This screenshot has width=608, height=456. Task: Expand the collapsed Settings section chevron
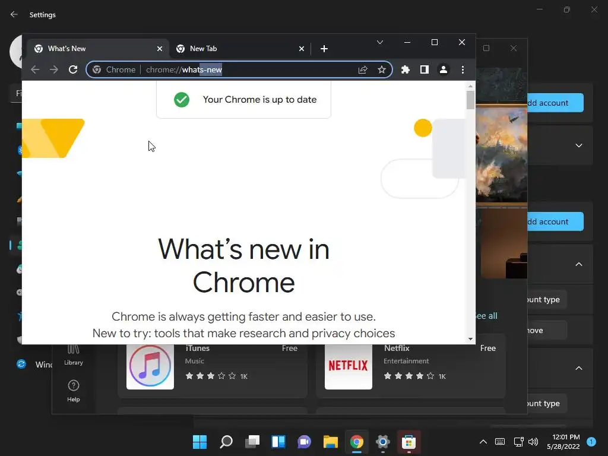click(x=578, y=145)
